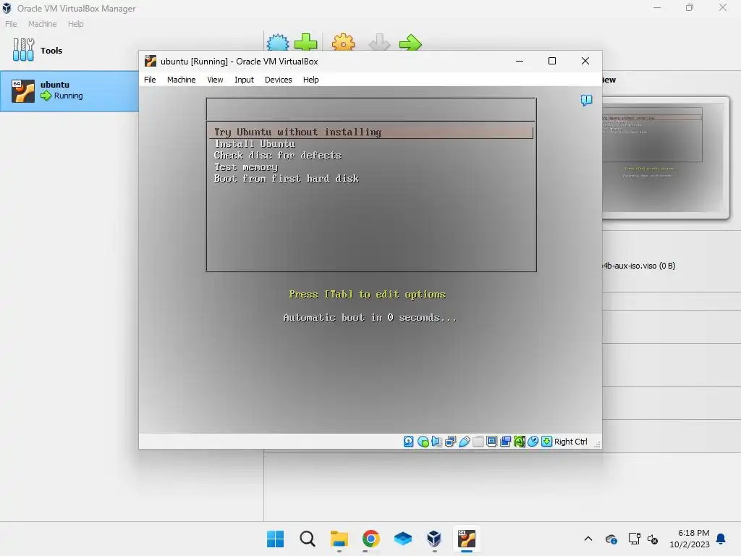Maximize the ubuntu VM window
Viewport: 741px width, 556px height.
pos(552,61)
